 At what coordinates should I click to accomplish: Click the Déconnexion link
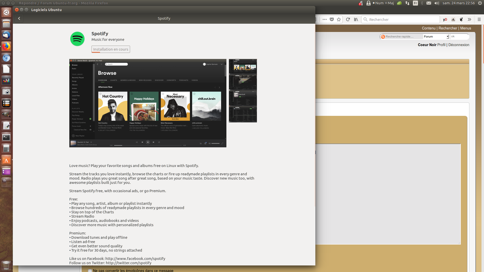point(459,45)
